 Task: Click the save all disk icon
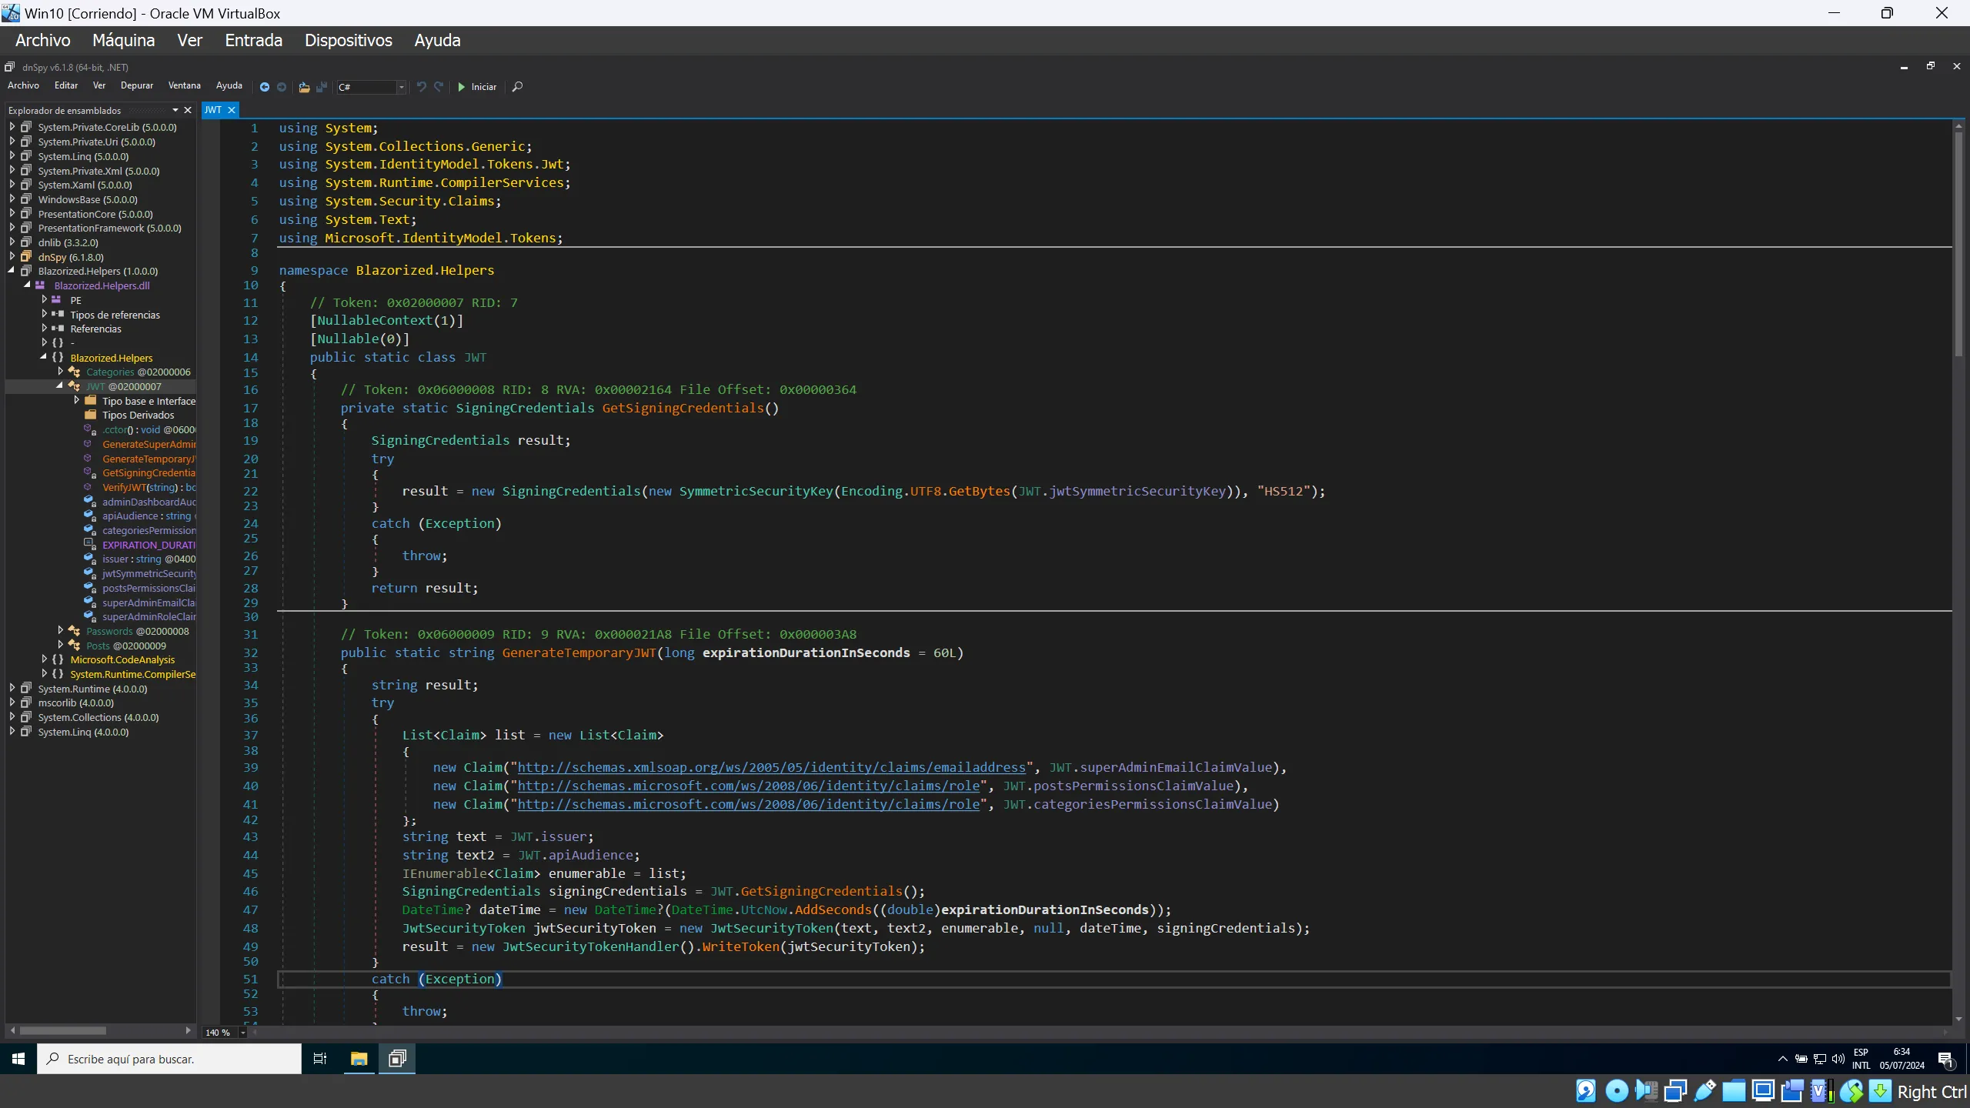pyautogui.click(x=322, y=87)
